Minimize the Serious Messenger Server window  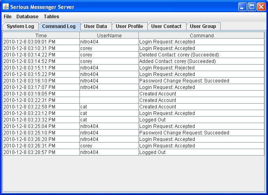pyautogui.click(x=242, y=7)
